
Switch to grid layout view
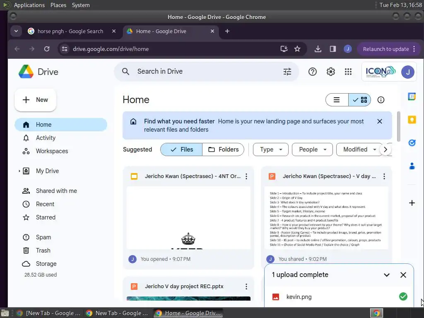pos(359,100)
